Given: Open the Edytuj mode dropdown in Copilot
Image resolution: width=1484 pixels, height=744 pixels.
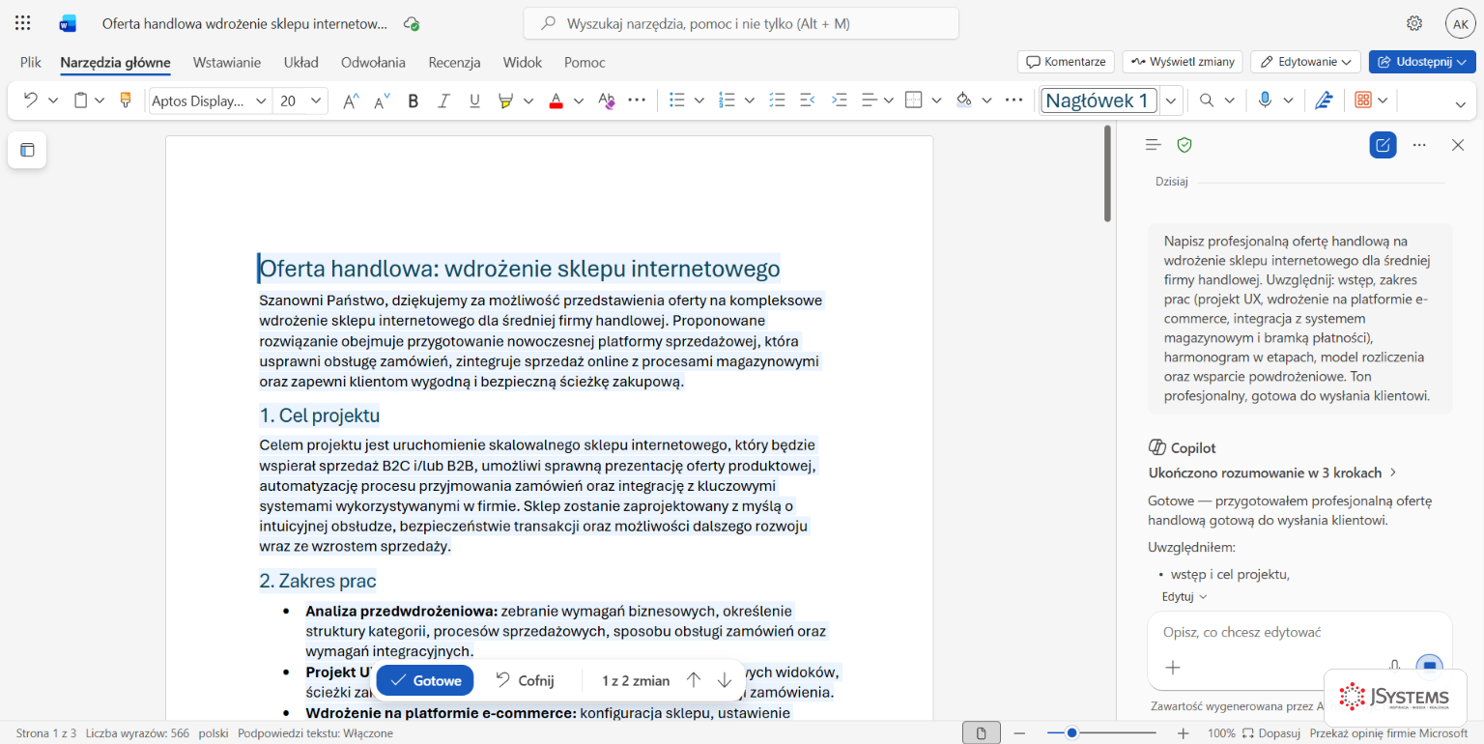Looking at the screenshot, I should coord(1184,596).
